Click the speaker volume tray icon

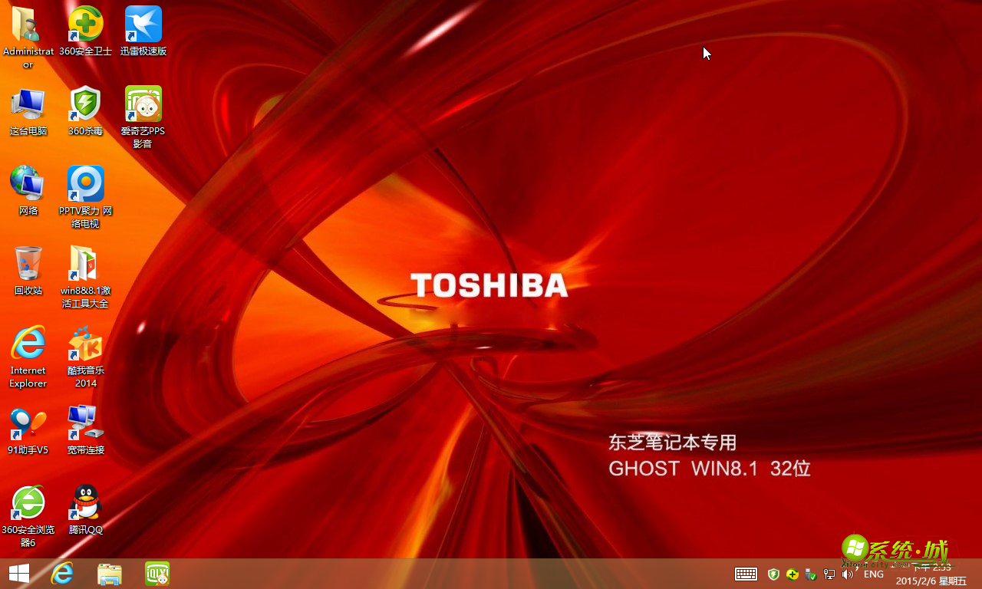pyautogui.click(x=848, y=574)
